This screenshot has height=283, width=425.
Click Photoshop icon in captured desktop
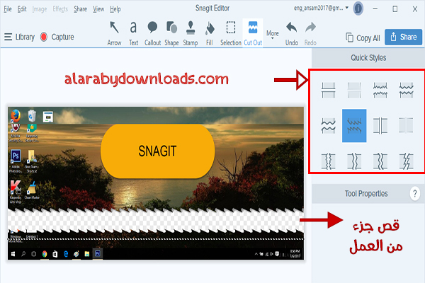(x=16, y=156)
